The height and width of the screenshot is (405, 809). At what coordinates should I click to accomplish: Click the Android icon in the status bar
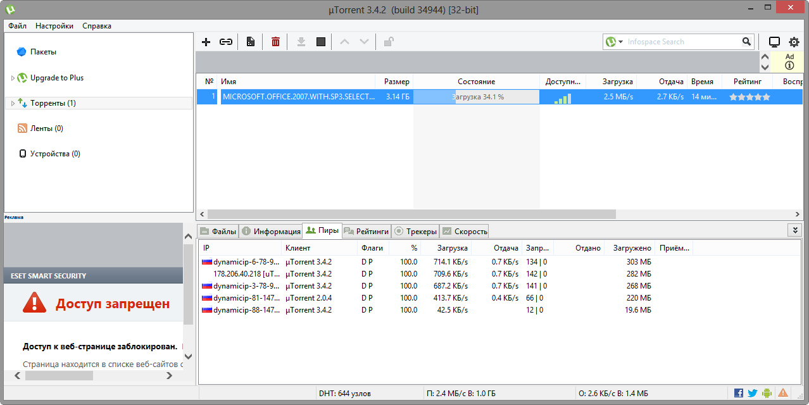coord(767,393)
